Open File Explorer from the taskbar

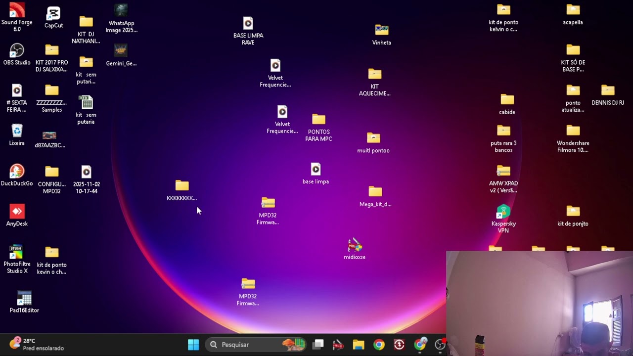tap(359, 345)
